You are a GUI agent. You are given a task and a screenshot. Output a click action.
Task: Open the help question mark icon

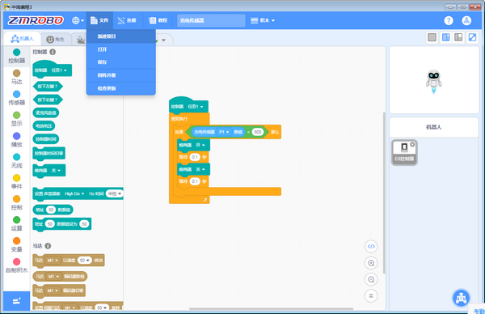coord(449,20)
